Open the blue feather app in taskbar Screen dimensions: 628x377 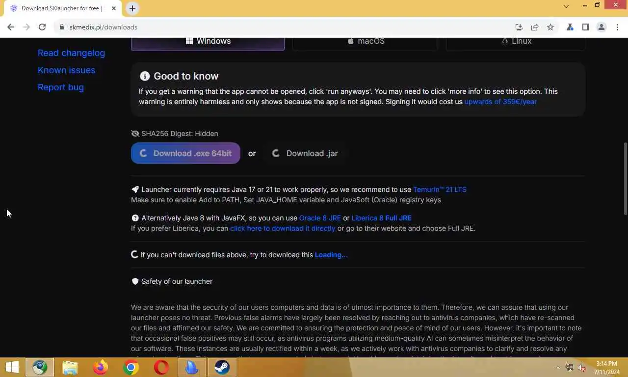(x=191, y=367)
